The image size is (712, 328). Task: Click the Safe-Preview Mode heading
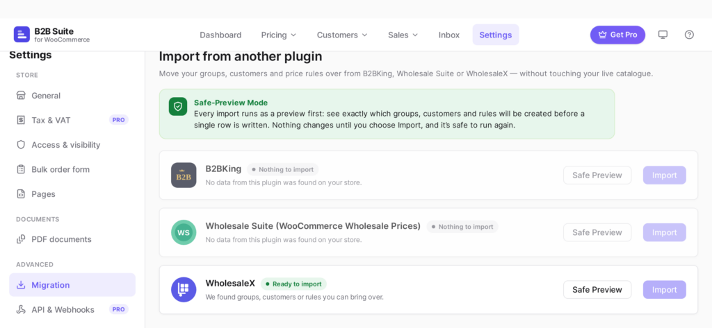click(231, 103)
